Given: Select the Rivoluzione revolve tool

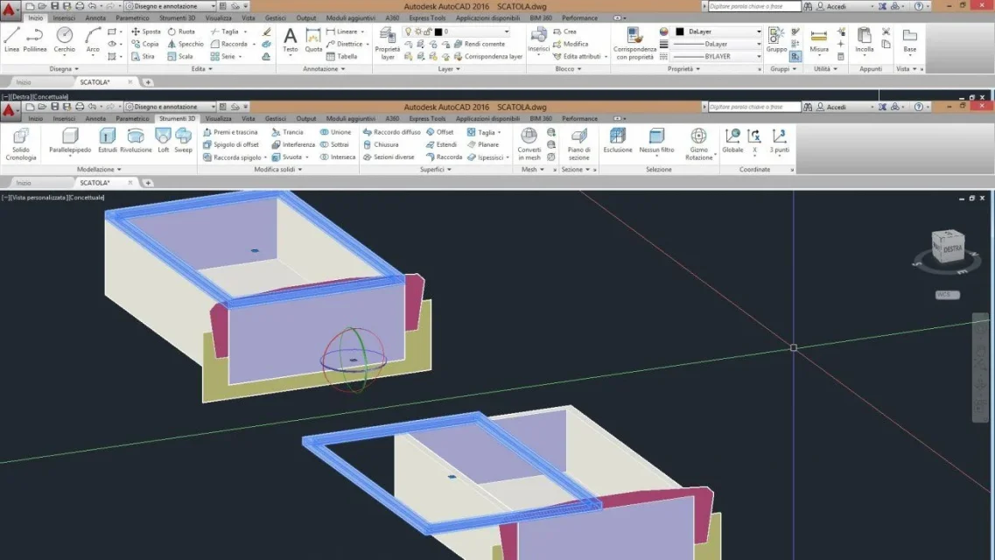Looking at the screenshot, I should click(x=136, y=140).
